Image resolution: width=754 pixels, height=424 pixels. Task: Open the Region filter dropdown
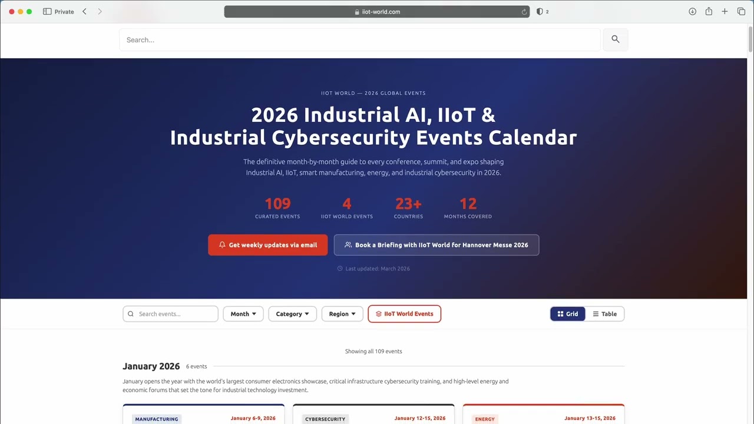coord(342,314)
